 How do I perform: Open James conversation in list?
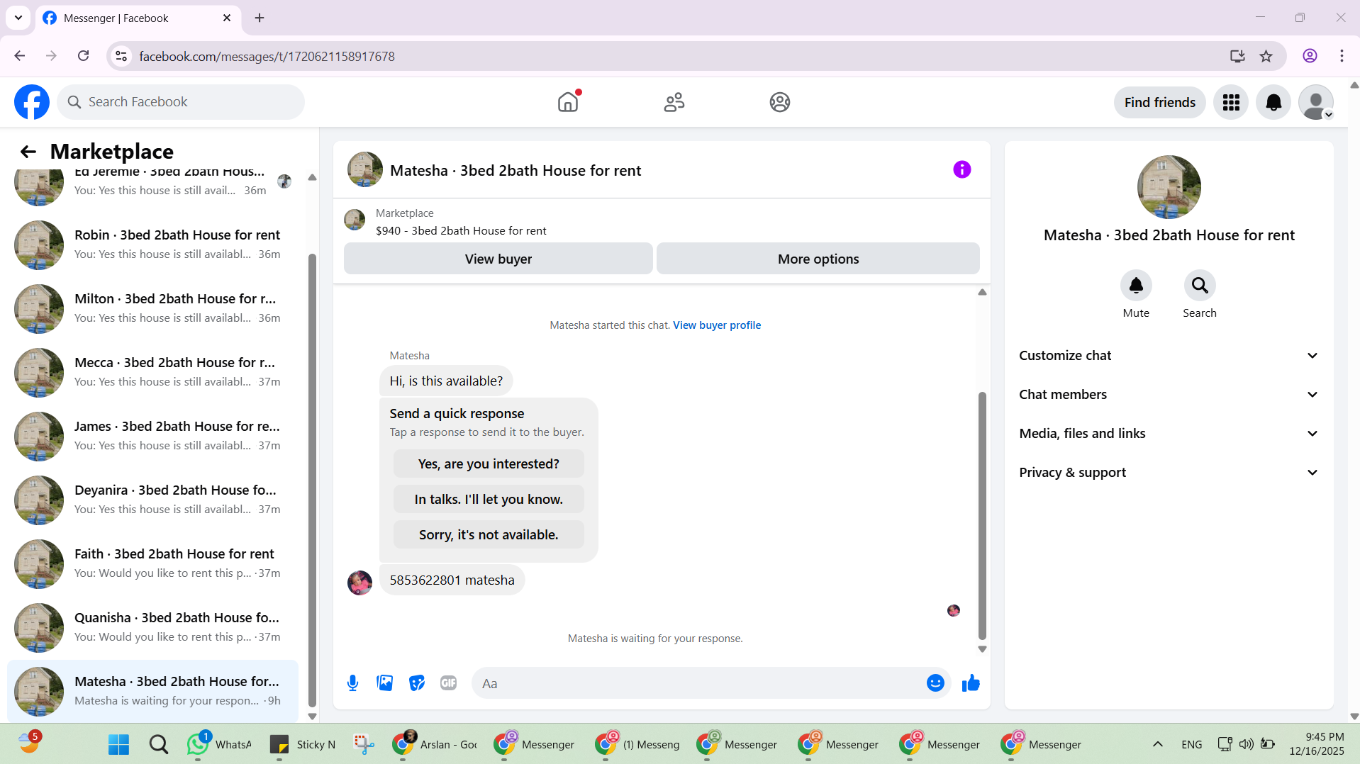152,436
